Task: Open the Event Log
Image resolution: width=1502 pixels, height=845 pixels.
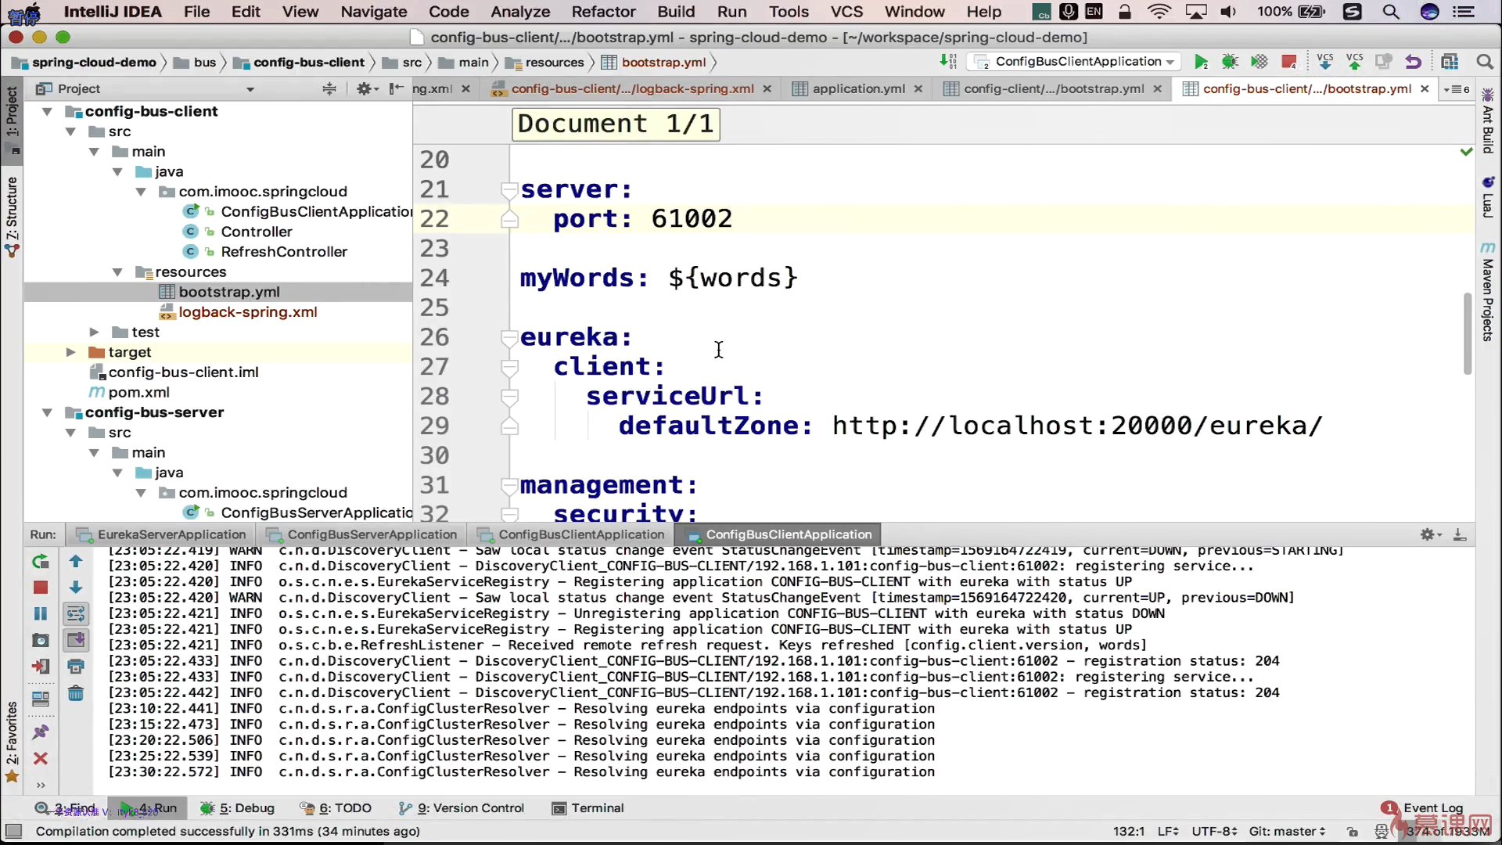Action: click(x=1432, y=808)
